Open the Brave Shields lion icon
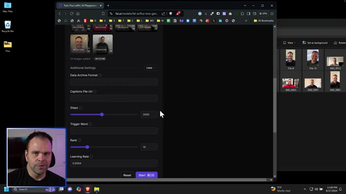The image size is (346, 194). (171, 14)
